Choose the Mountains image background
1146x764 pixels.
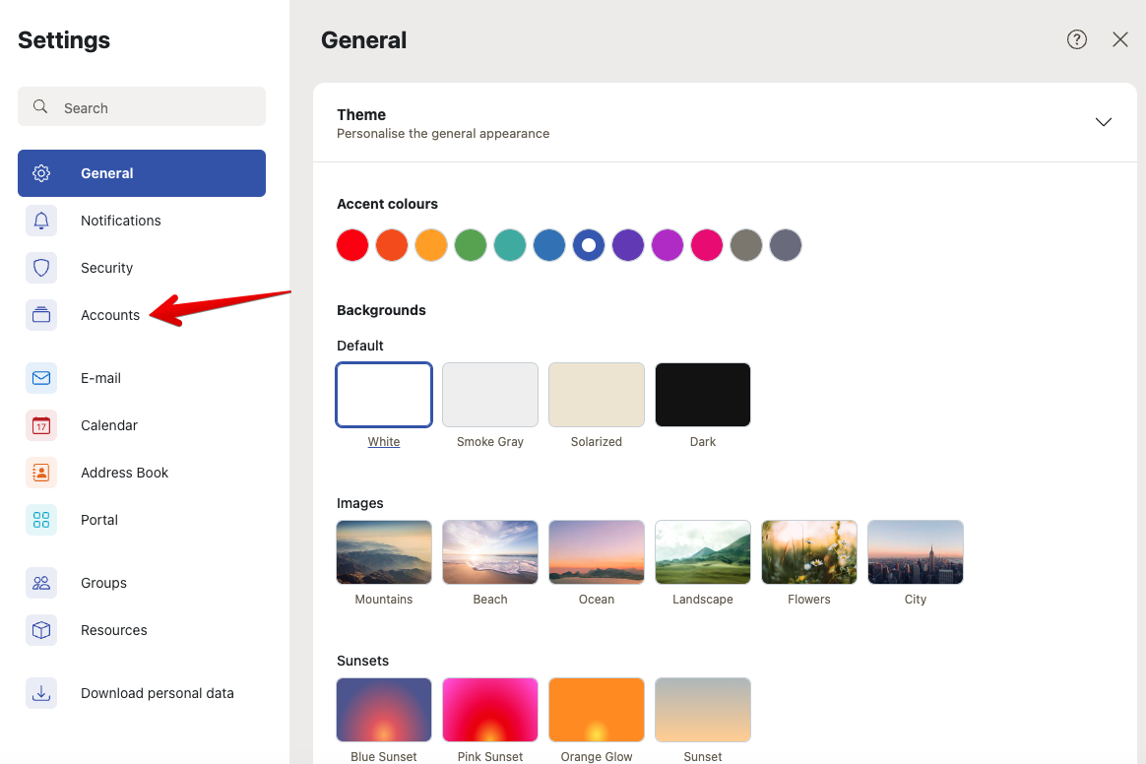point(384,552)
